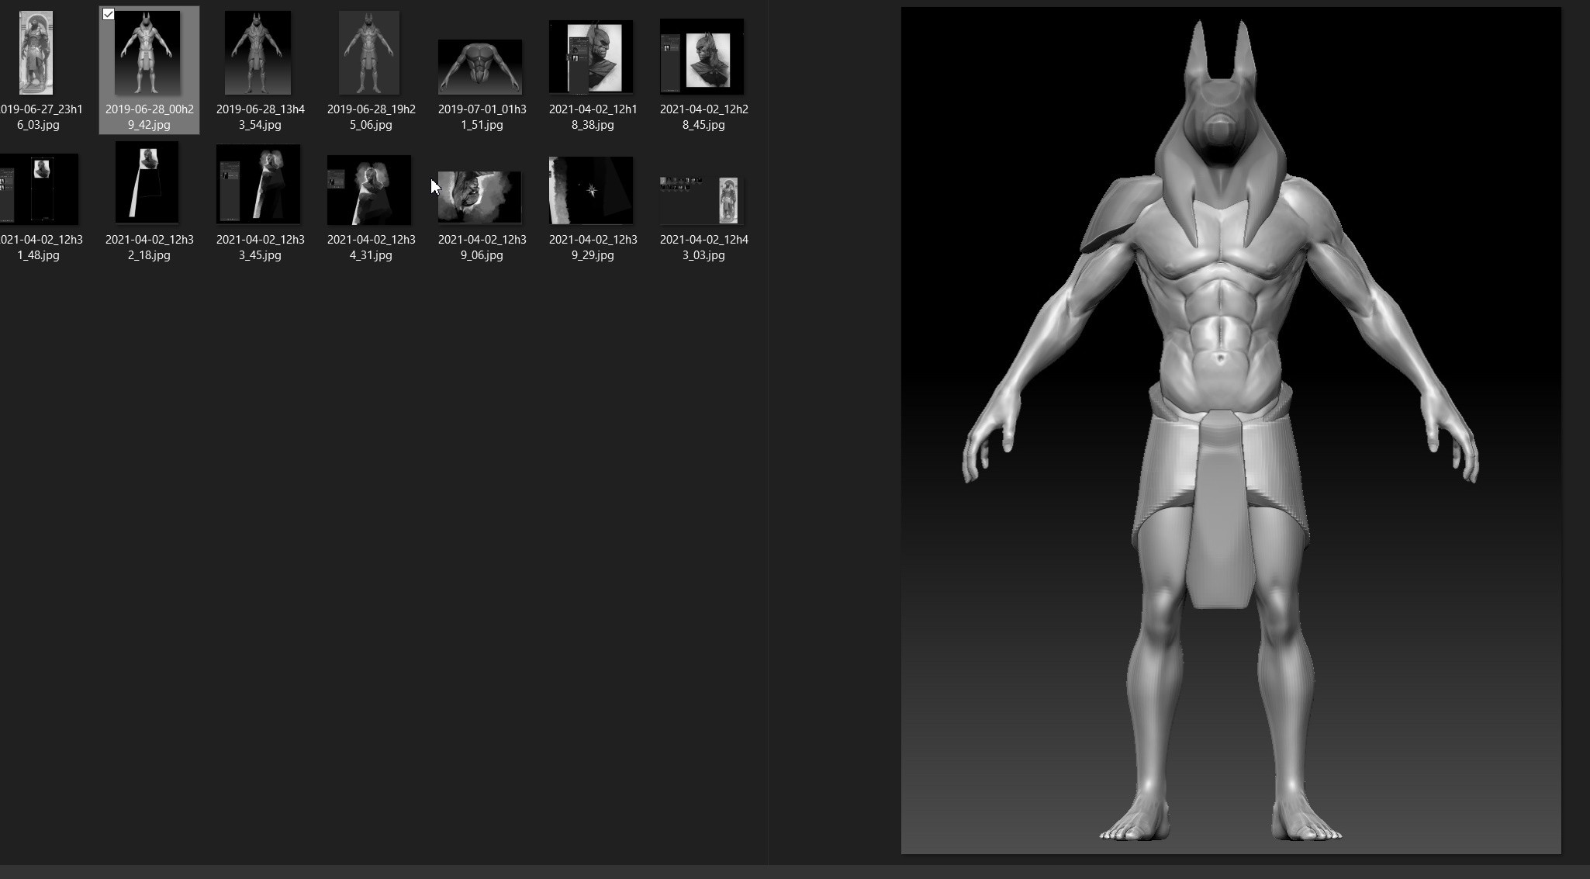Select thumbnail of 2019-06-27_23h16_03.jpg
The height and width of the screenshot is (879, 1590).
pos(36,53)
